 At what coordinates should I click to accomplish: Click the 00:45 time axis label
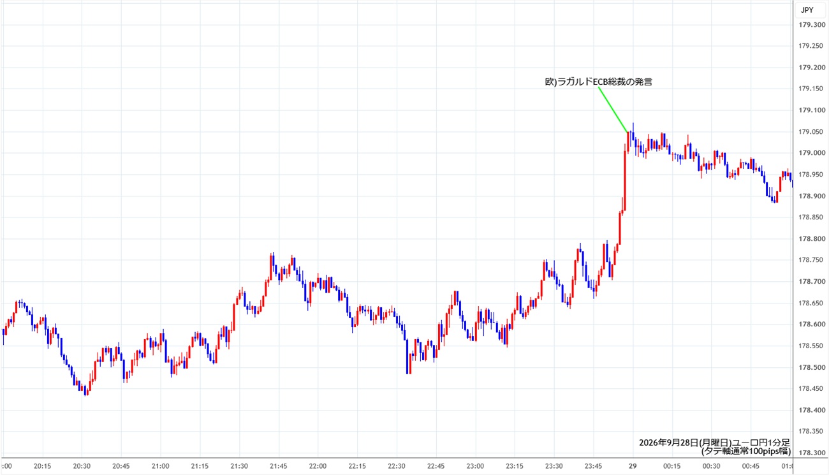click(x=751, y=467)
